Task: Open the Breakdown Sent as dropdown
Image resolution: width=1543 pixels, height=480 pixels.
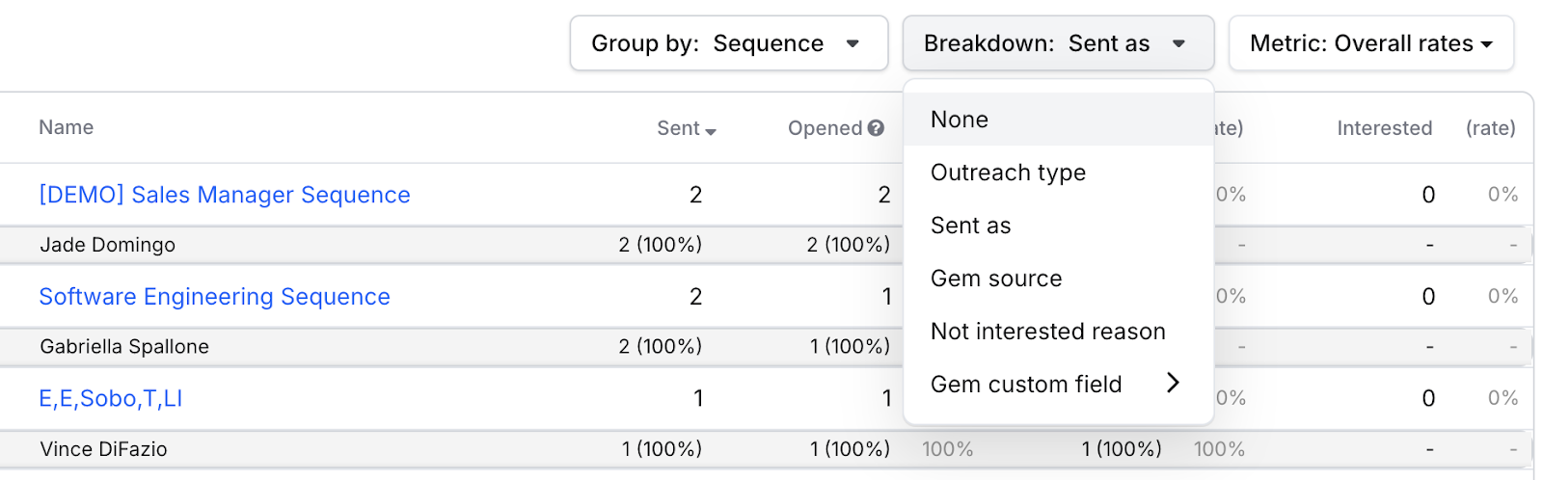Action: pos(1058,43)
